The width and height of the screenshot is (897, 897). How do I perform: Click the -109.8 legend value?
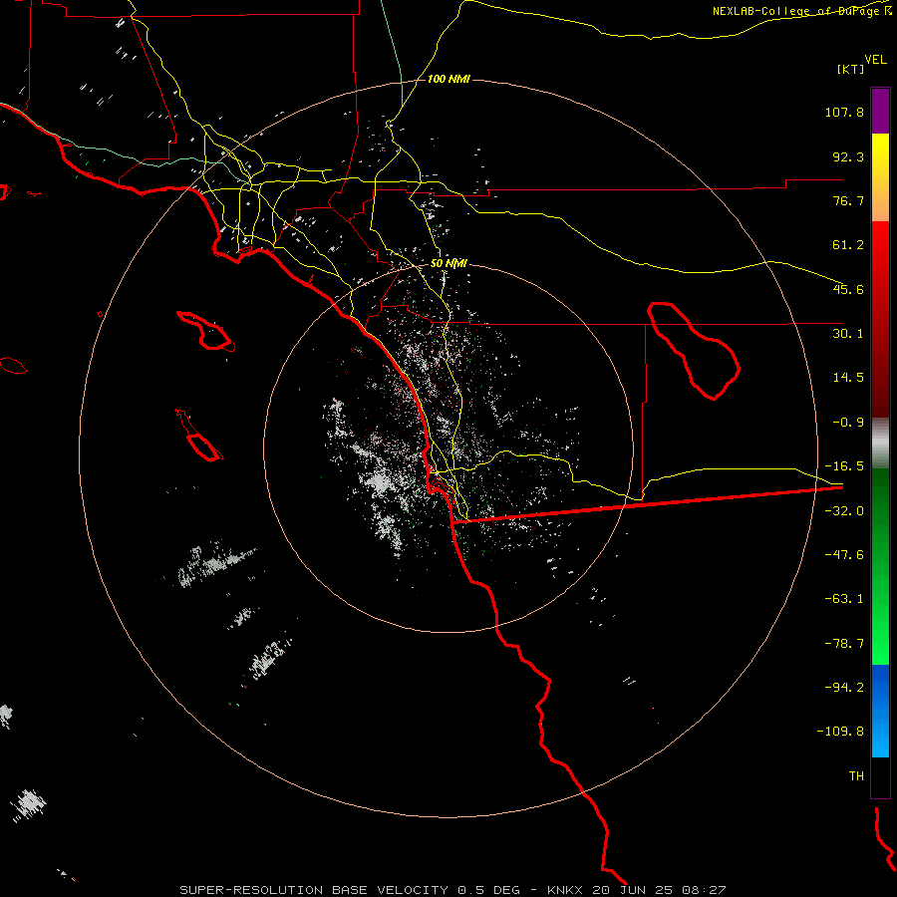click(841, 732)
